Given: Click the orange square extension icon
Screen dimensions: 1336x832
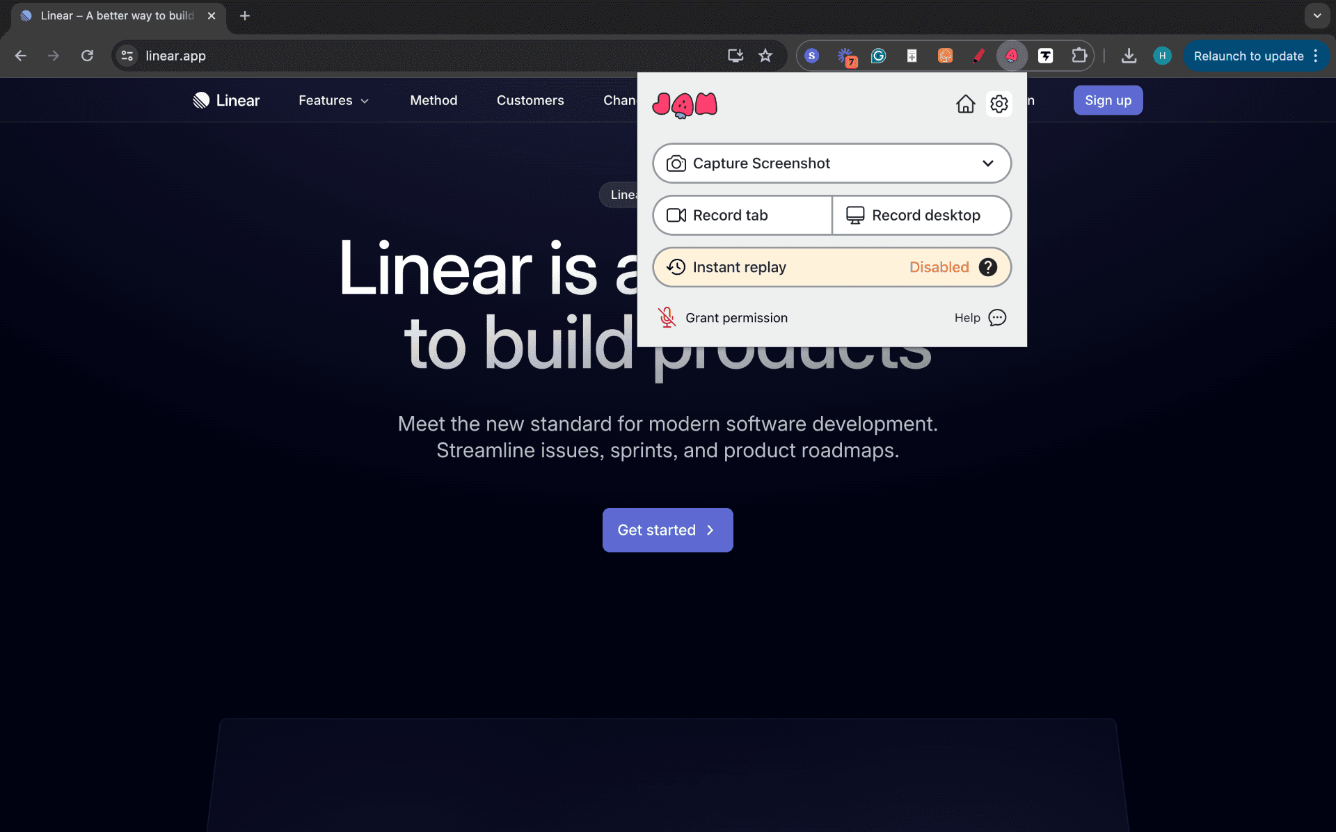Looking at the screenshot, I should (x=945, y=56).
